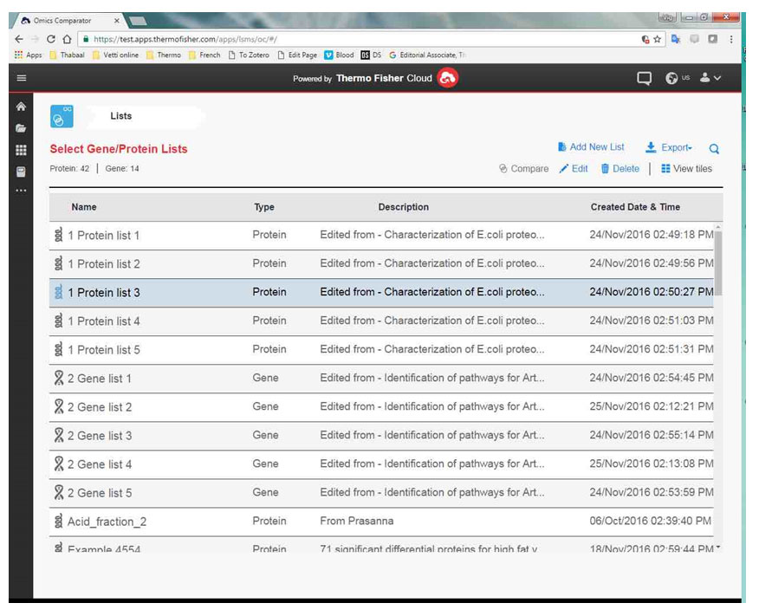Click date 06/Oct/2016 02:39:40 PM
Viewport: 759px width, 616px height.
(650, 521)
